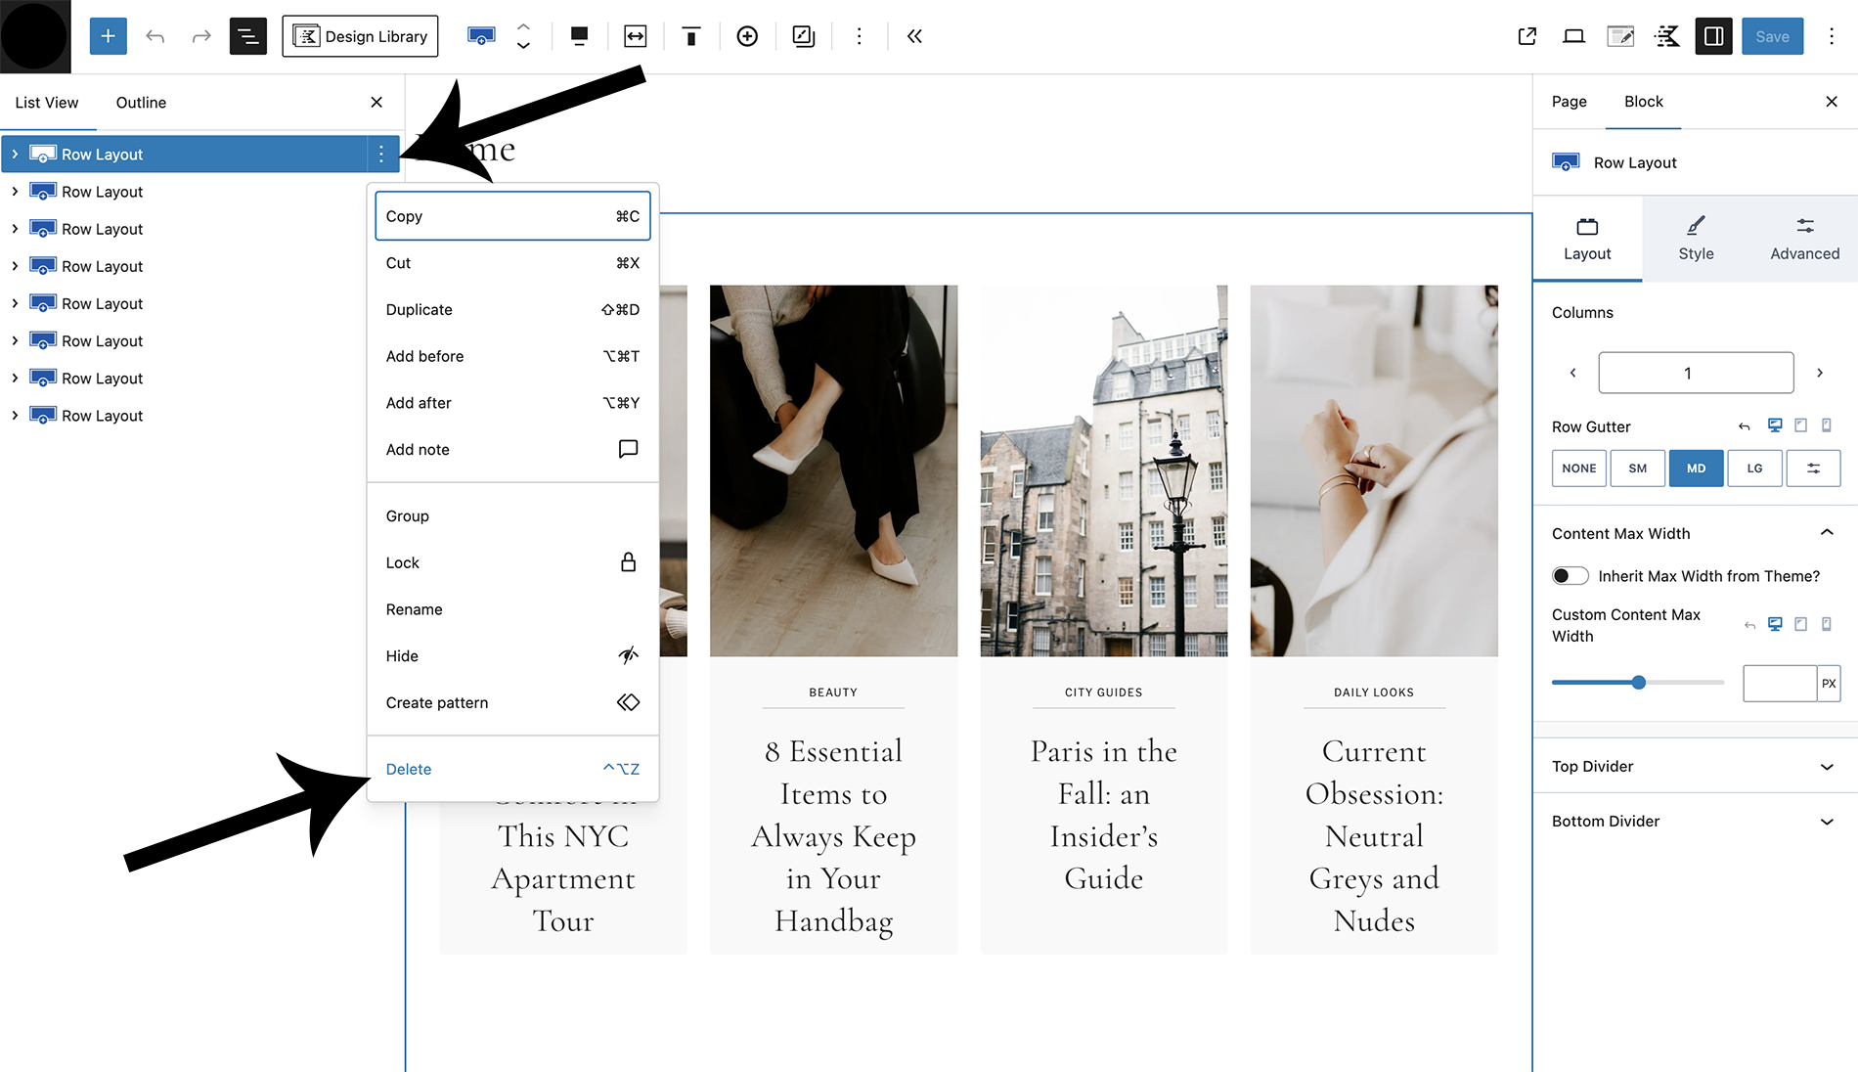Screen dimensions: 1858x1072
Task: Select the LG row gutter option
Action: tap(1754, 469)
